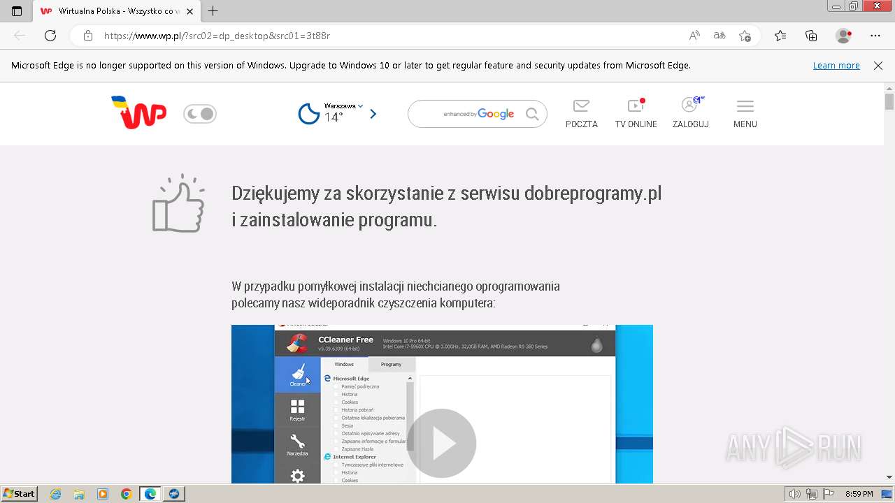View site information lock icon
The height and width of the screenshot is (503, 895).
click(x=88, y=36)
